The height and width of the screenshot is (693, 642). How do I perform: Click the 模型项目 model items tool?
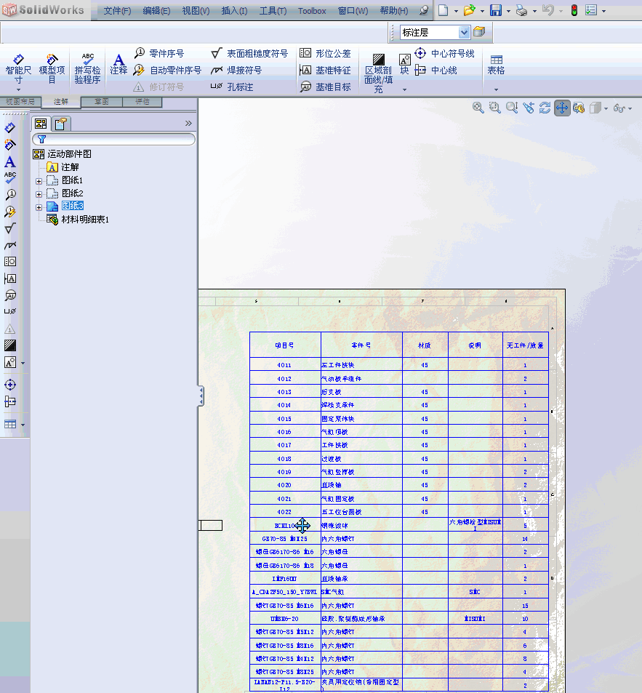52,69
